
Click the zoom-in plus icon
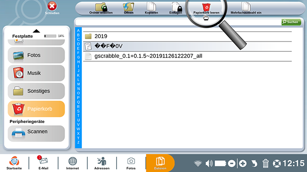(x=243, y=164)
